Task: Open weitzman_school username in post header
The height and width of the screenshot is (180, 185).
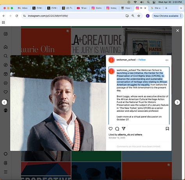Action: tap(126, 60)
